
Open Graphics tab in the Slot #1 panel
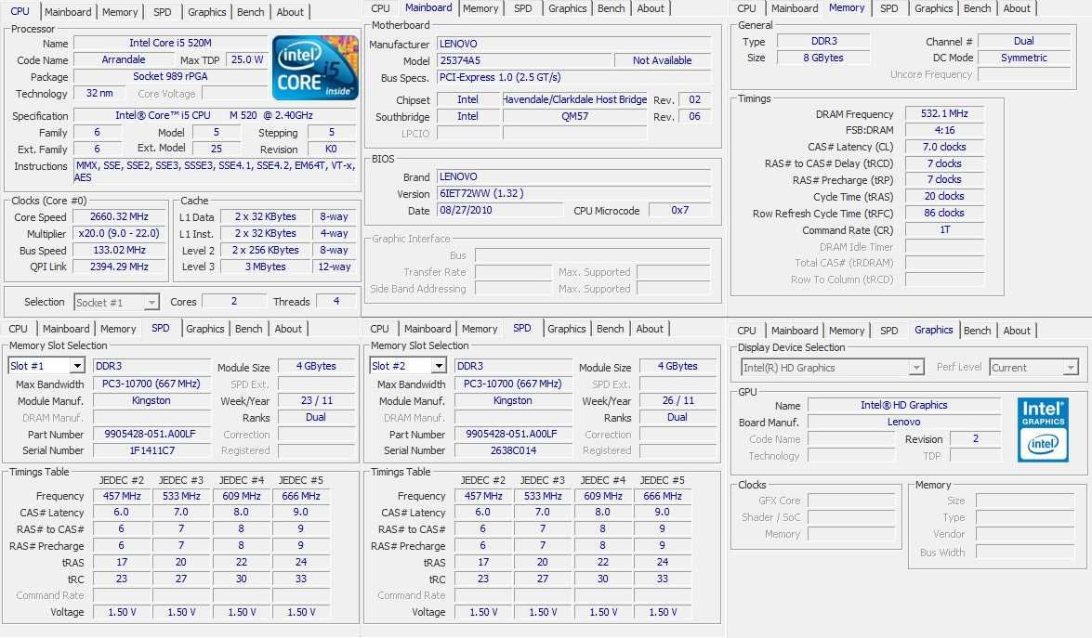tap(204, 329)
